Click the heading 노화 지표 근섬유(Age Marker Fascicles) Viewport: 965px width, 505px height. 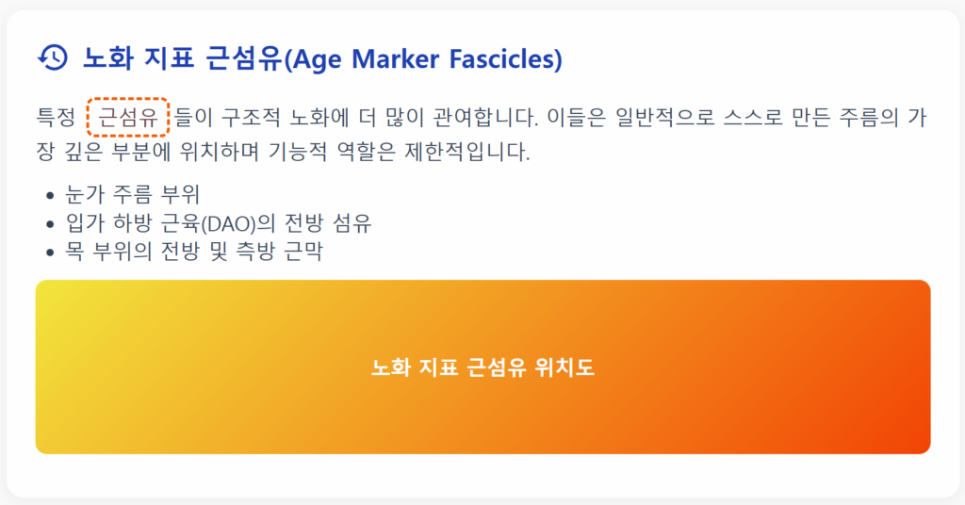click(x=322, y=58)
